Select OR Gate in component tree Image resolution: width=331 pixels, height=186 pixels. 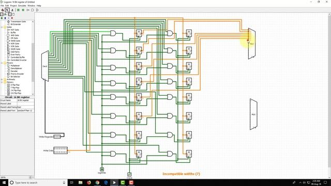point(14,38)
